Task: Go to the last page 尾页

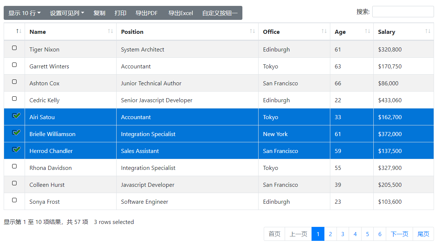Action: coord(423,234)
